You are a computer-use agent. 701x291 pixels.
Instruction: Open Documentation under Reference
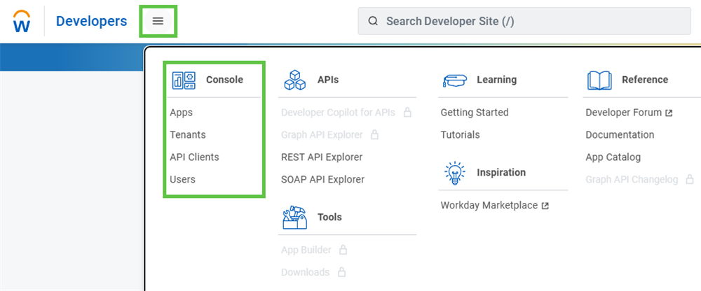point(620,135)
